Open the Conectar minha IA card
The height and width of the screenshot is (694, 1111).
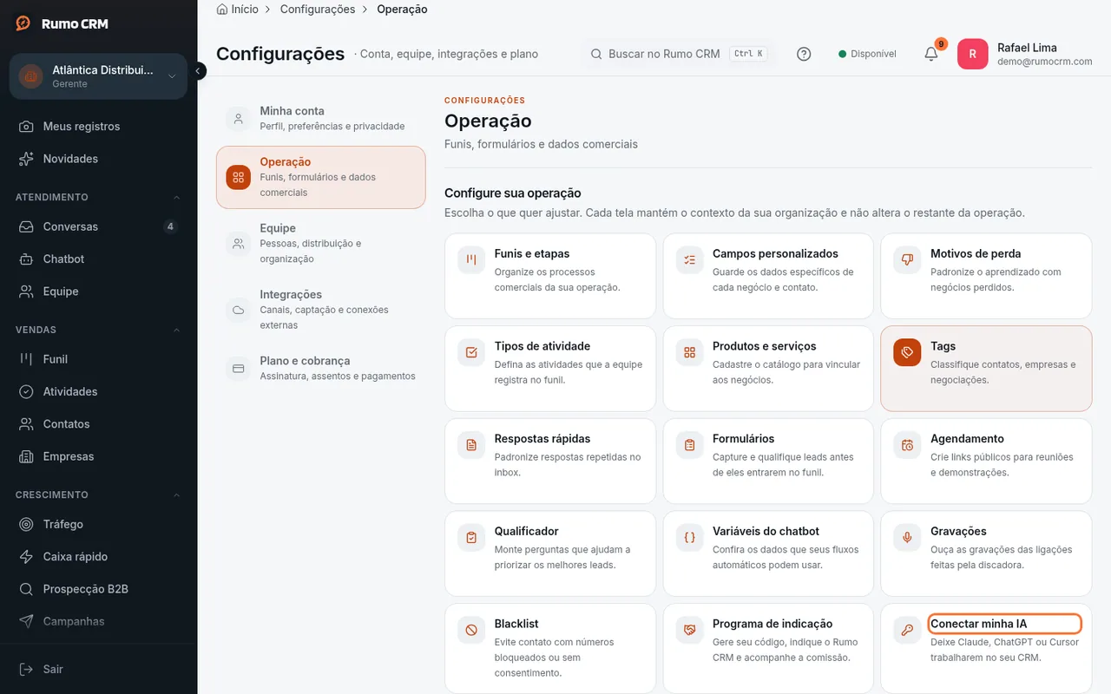[x=986, y=646]
